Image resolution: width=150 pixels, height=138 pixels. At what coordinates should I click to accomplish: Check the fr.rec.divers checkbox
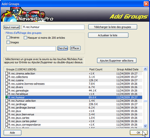point(7,87)
